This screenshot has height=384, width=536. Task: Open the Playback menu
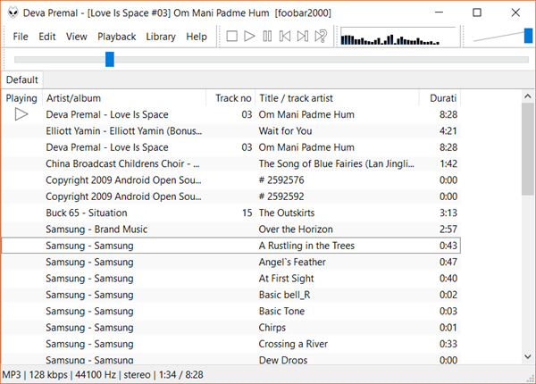pos(116,37)
